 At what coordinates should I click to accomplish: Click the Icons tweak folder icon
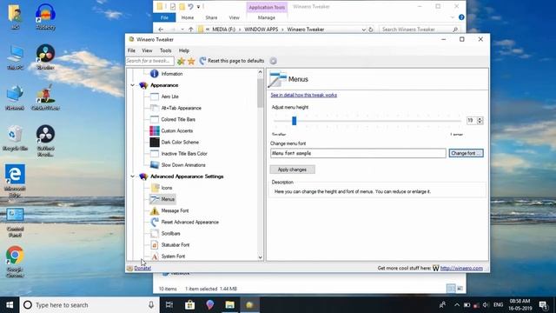click(155, 188)
